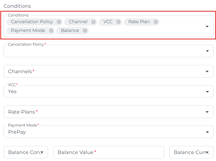Remove the Rate Plan chip

tap(156, 22)
